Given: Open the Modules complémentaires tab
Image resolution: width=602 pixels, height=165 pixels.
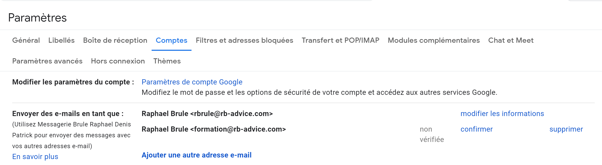Looking at the screenshot, I should pyautogui.click(x=434, y=40).
